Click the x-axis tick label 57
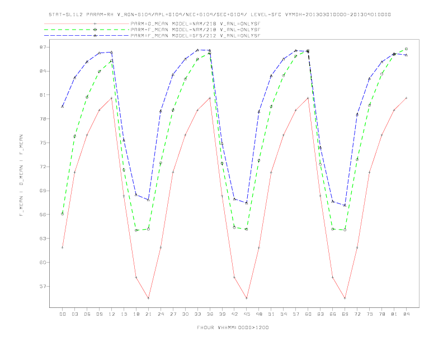 [296, 314]
